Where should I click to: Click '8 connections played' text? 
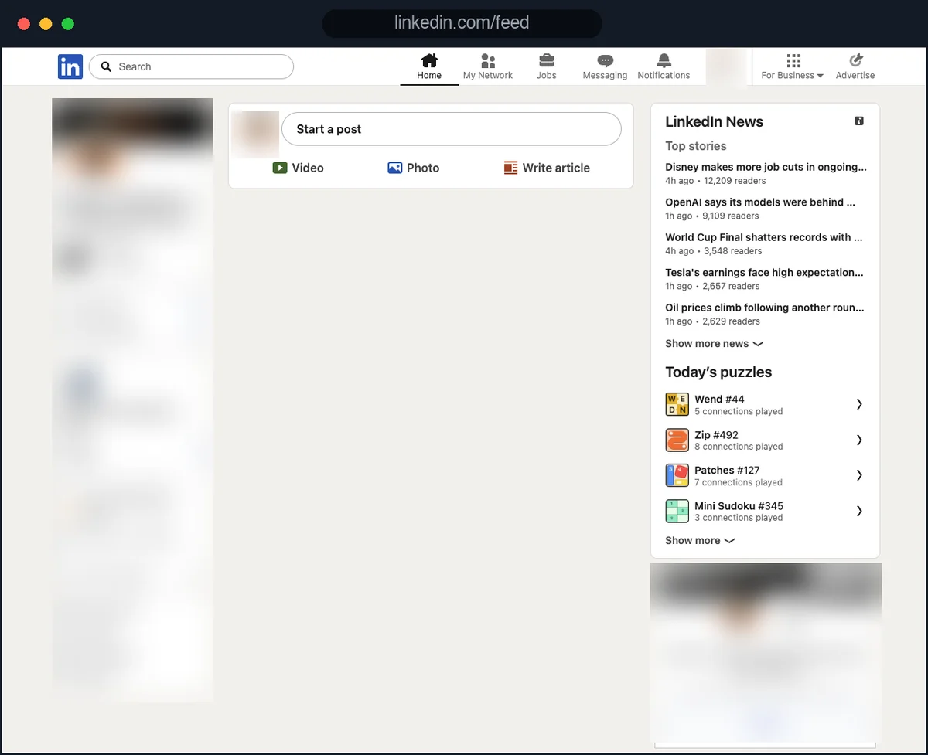point(739,447)
